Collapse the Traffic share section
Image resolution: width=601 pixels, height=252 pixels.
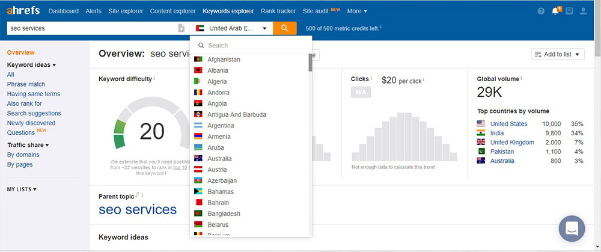(x=28, y=145)
